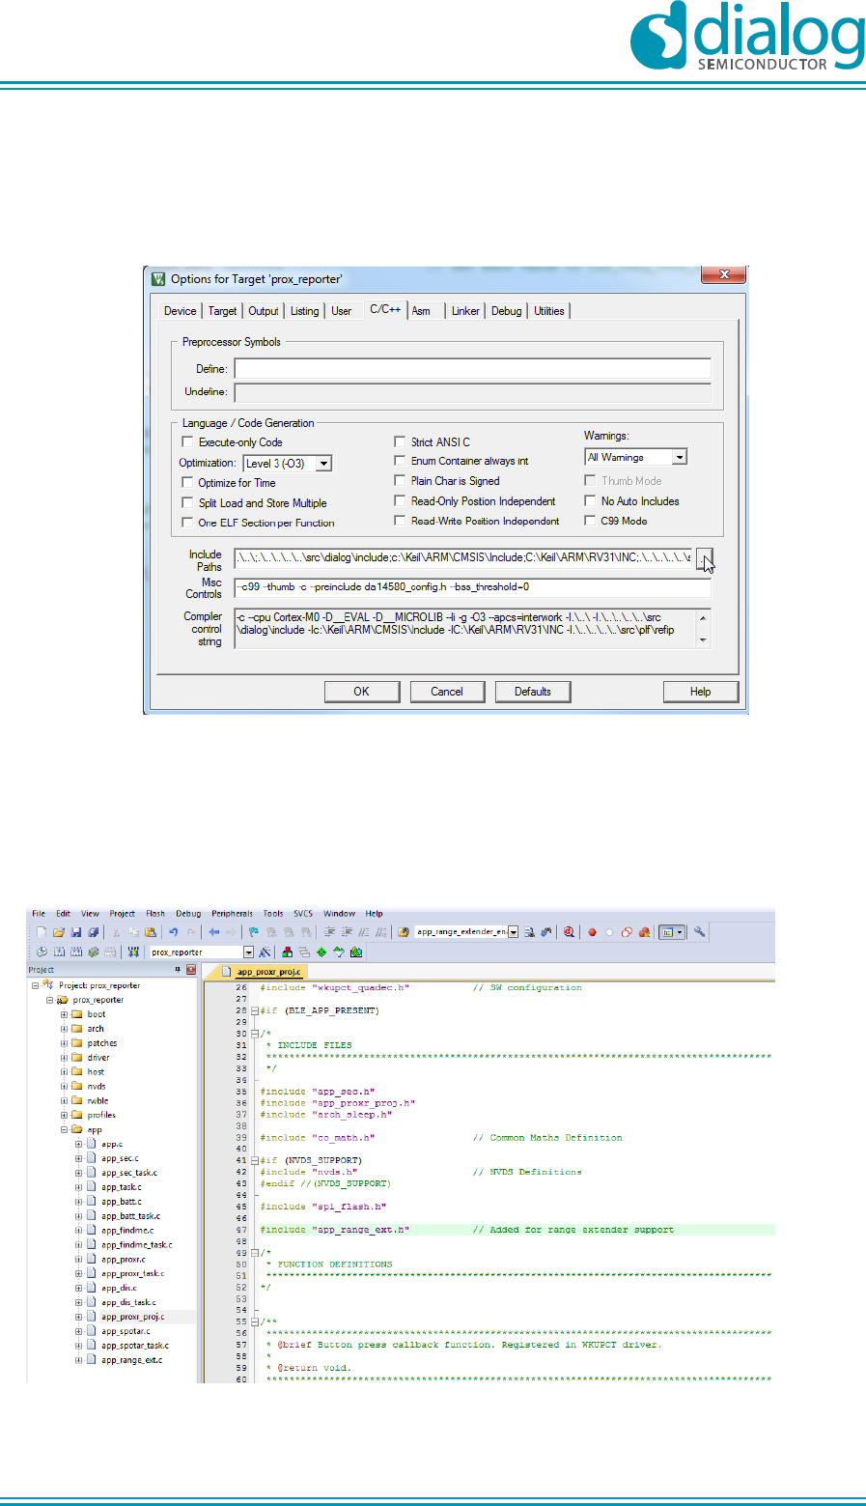This screenshot has height=1506, width=866.
Task: Open the Project menu
Action: (x=123, y=913)
